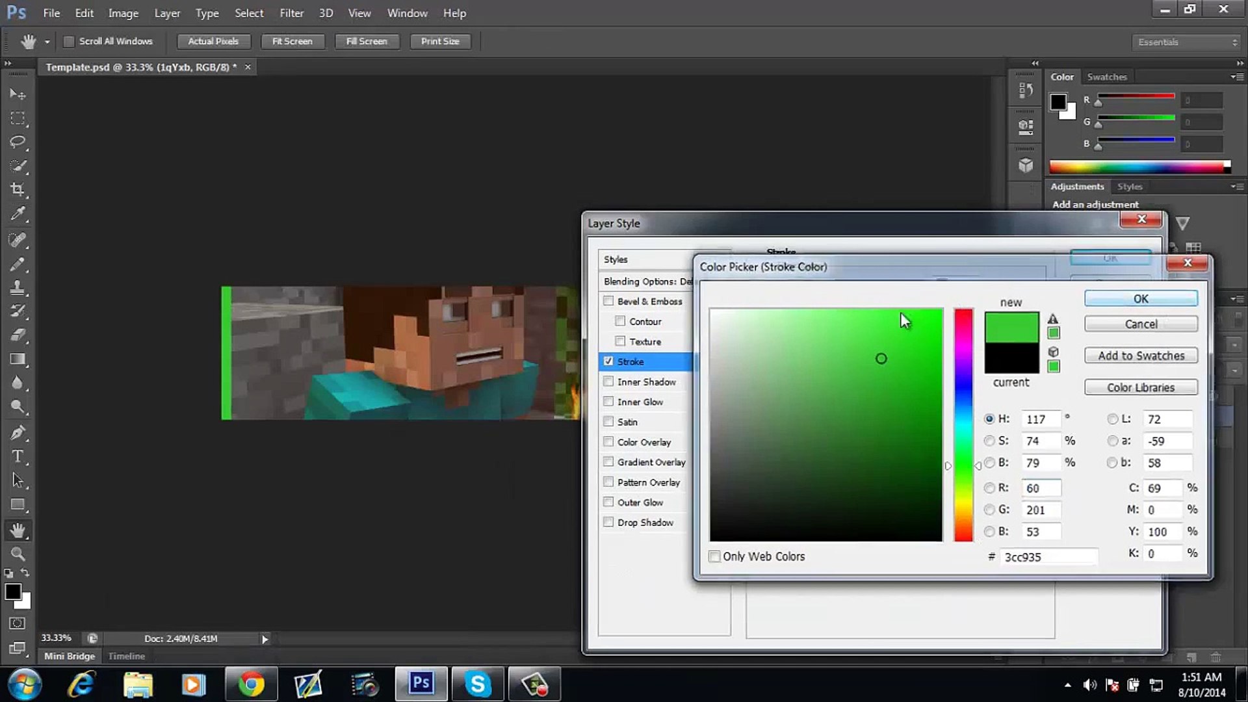
Task: Select the Eyedropper tool
Action: (x=18, y=213)
